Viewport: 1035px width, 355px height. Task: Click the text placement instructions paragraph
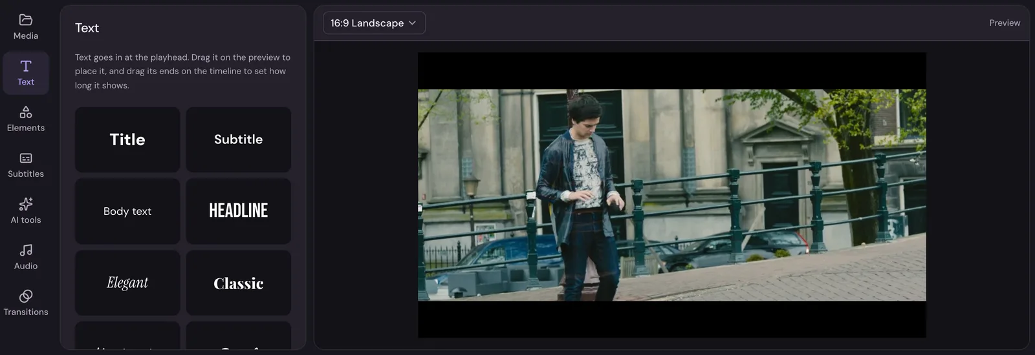coord(182,71)
